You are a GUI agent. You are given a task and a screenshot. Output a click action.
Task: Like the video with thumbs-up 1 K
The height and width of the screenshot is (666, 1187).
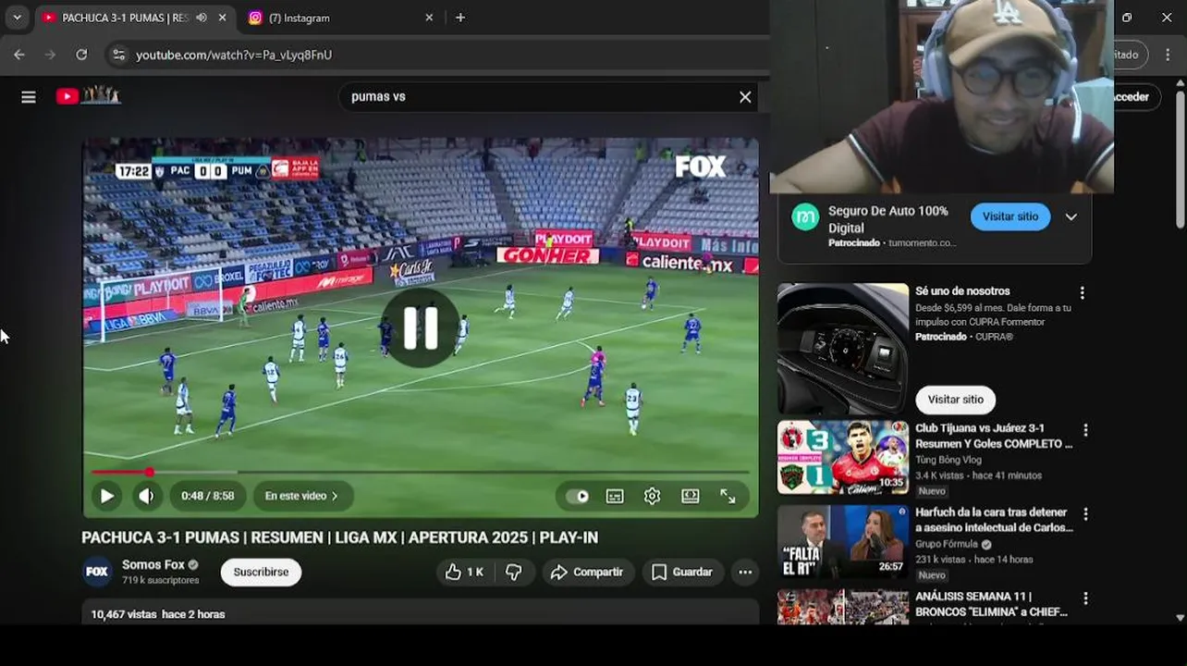point(465,572)
